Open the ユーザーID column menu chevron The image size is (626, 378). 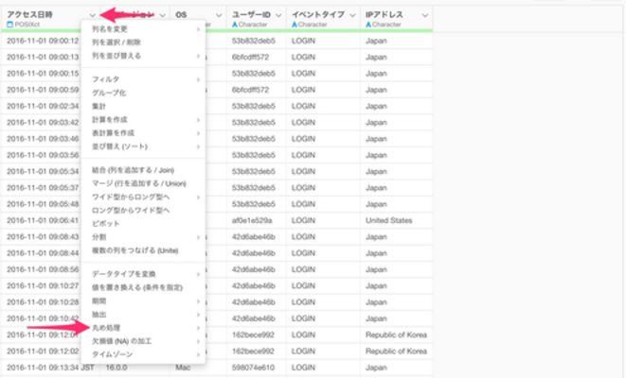click(x=278, y=15)
